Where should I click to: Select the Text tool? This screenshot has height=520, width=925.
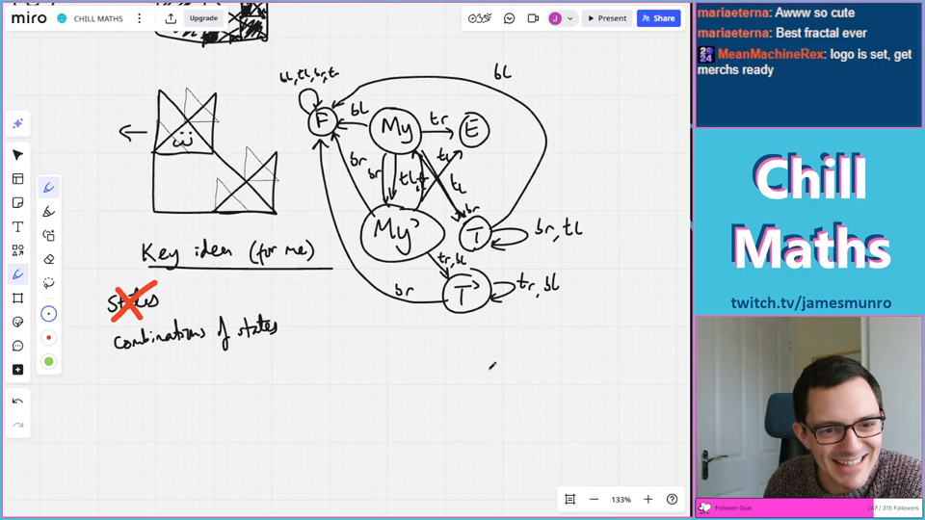17,227
